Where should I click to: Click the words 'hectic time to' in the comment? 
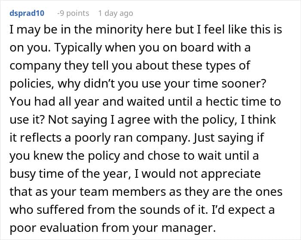point(243,101)
